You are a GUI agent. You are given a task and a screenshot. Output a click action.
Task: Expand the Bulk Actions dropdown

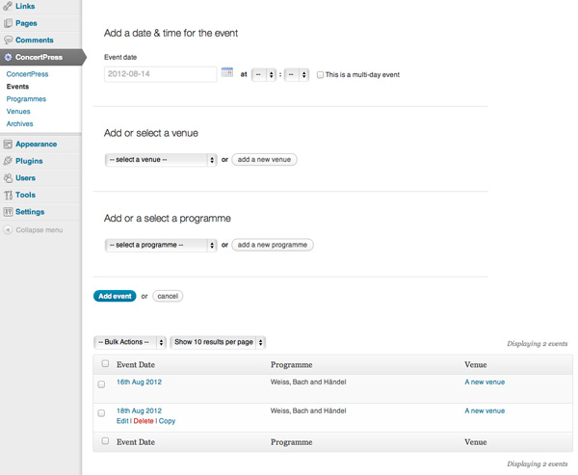tap(130, 342)
